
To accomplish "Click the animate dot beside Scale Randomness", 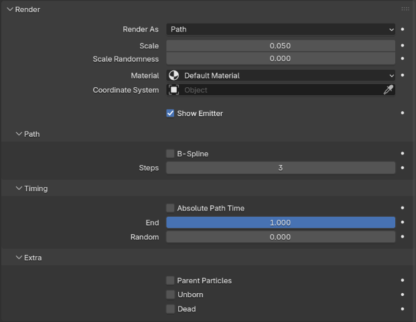I will click(x=403, y=58).
